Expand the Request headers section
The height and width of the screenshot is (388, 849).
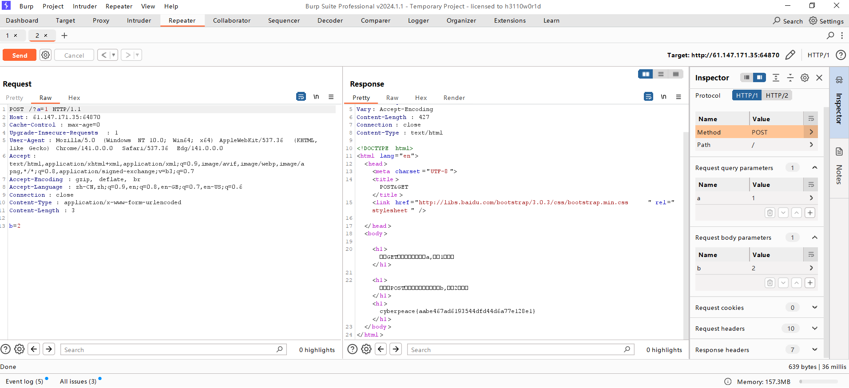(x=814, y=329)
